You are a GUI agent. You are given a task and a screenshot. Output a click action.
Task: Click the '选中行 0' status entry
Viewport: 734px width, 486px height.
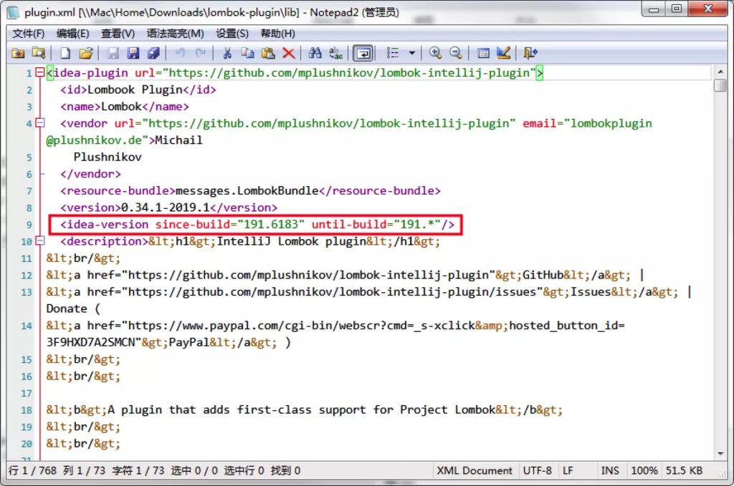point(244,470)
